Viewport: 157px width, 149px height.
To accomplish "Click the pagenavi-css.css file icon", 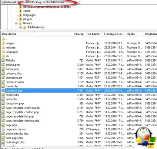I will [3, 129].
